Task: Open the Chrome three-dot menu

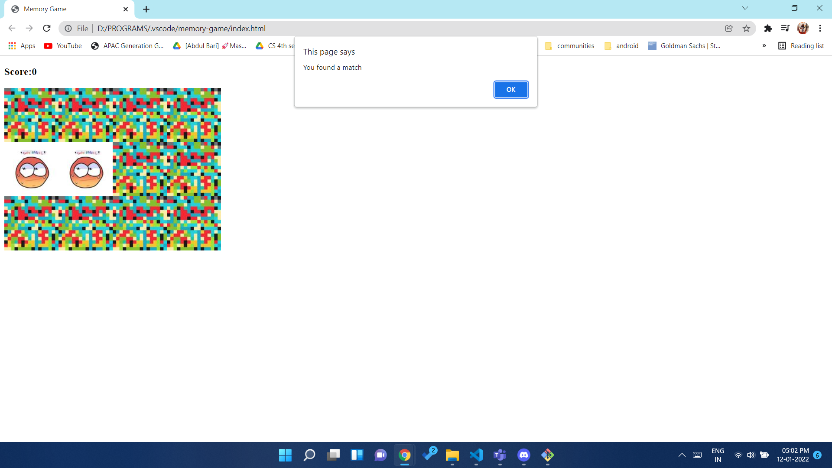Action: click(820, 29)
